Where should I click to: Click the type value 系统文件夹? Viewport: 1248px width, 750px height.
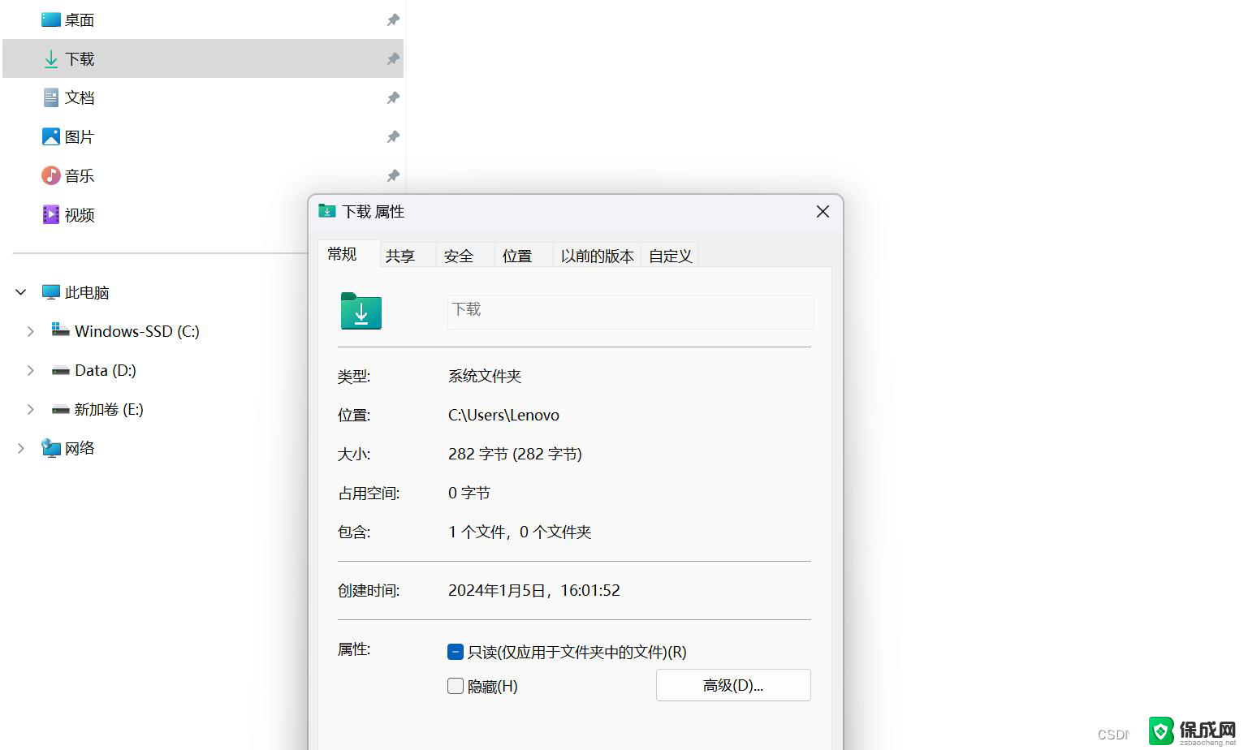pyautogui.click(x=485, y=376)
